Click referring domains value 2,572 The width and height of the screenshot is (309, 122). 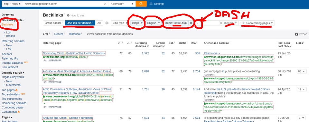[x=145, y=53]
